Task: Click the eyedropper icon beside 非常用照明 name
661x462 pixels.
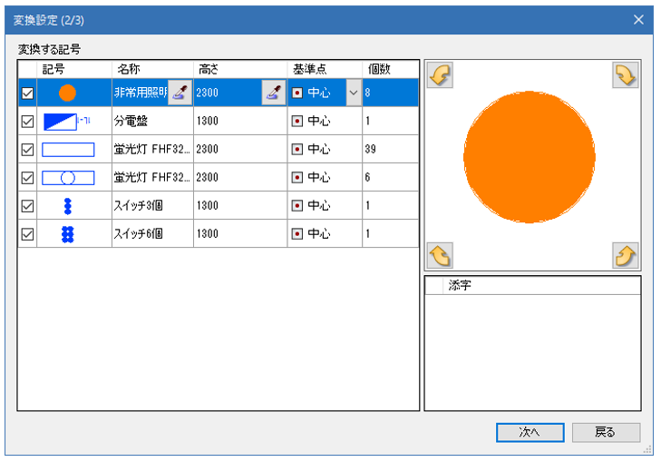Action: pyautogui.click(x=180, y=93)
